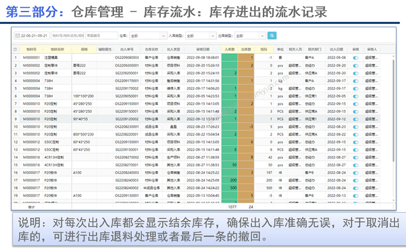Click timestamp 2022-08-23 17:26:23

pos(202,127)
